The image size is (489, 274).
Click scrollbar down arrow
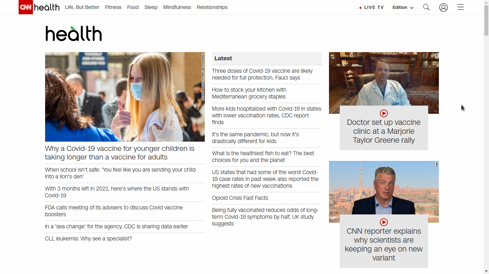point(486,272)
